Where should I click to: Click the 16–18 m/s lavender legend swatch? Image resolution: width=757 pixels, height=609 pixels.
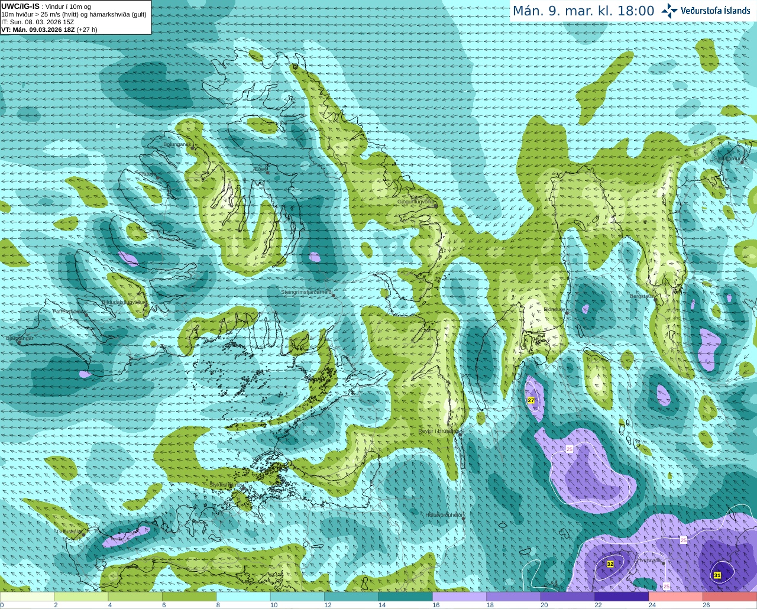[x=460, y=597]
